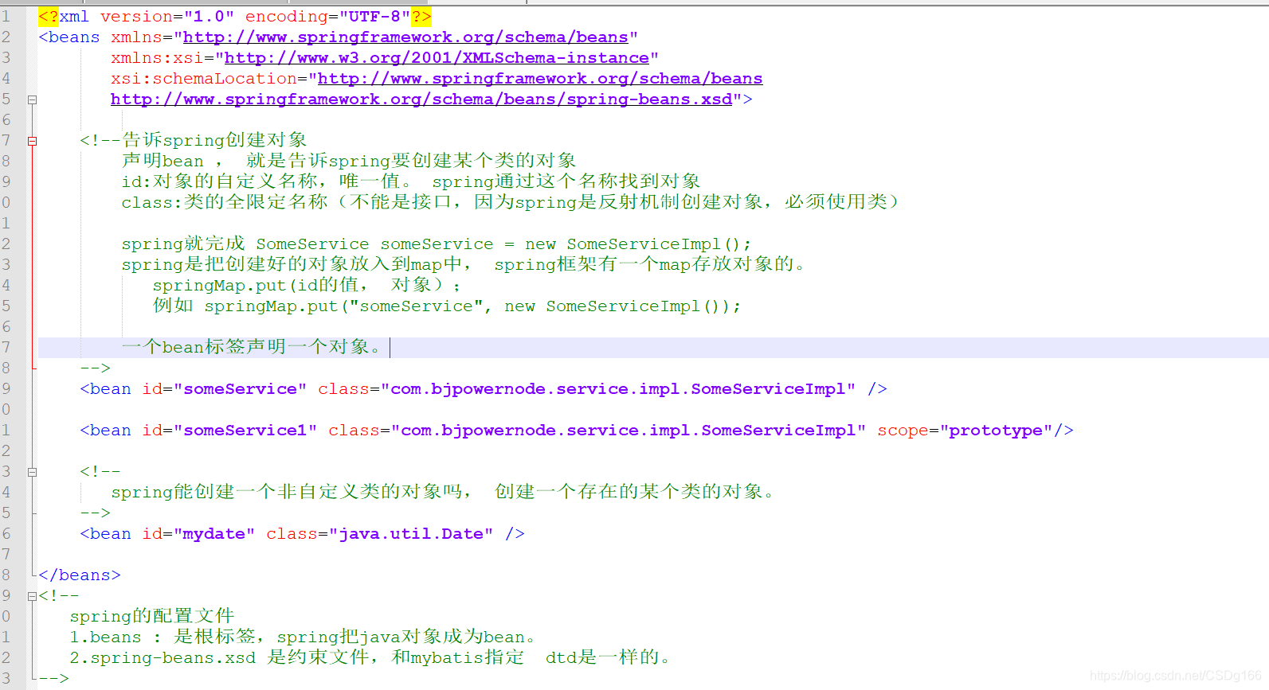Click class value "java.util.Date"

(x=411, y=534)
